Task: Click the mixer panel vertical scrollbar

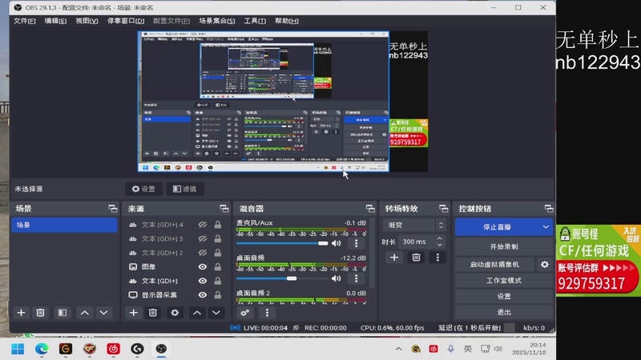Action: [372, 253]
